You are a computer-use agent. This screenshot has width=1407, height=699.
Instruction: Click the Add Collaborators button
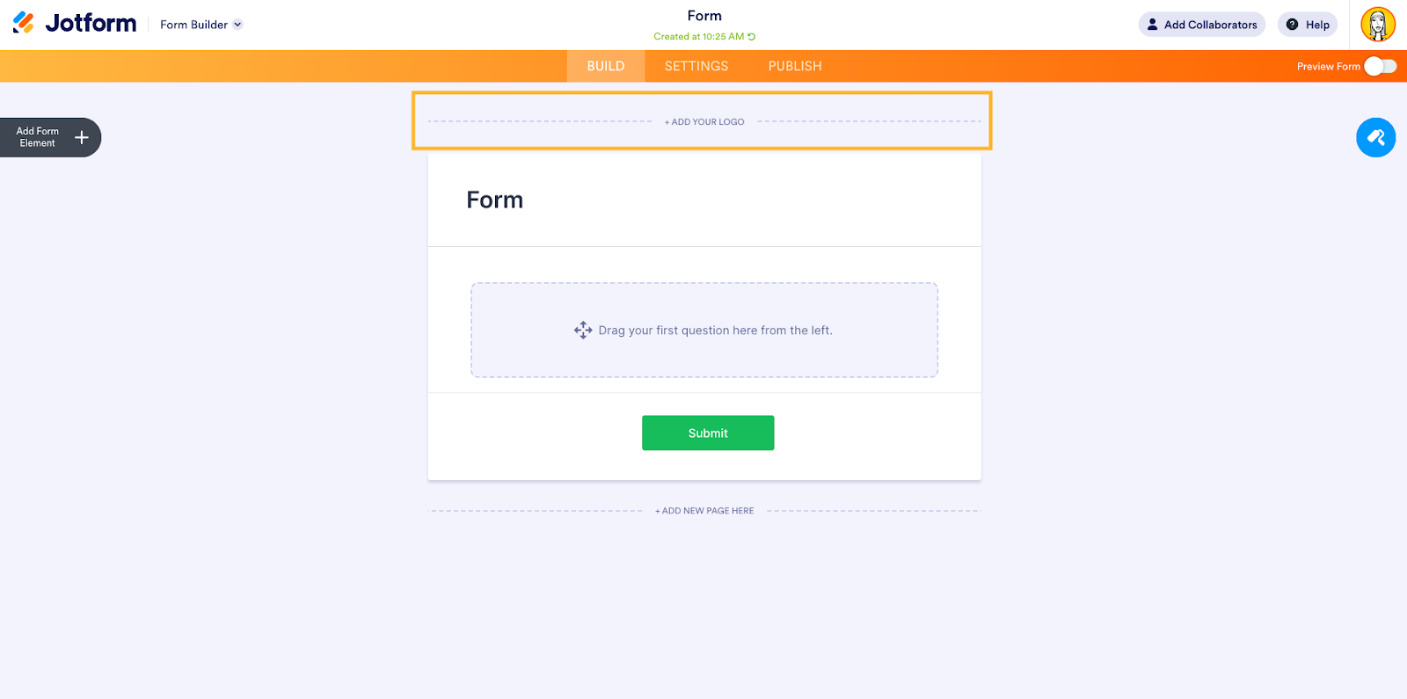(1201, 25)
